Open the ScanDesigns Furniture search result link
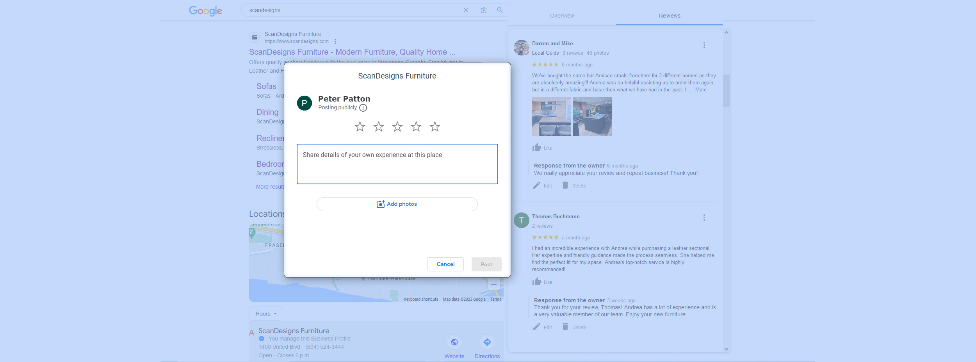The image size is (976, 362). coord(352,52)
